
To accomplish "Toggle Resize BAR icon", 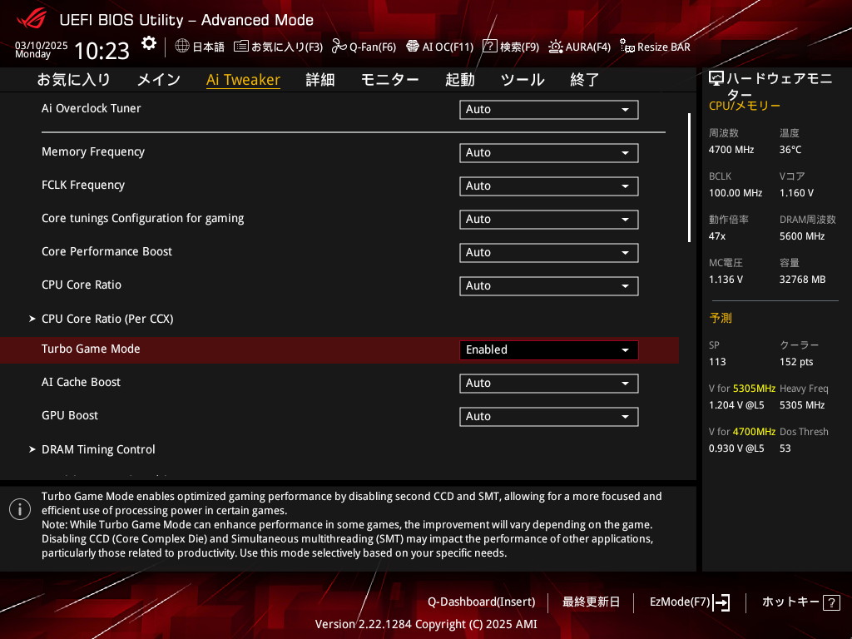I will (627, 47).
